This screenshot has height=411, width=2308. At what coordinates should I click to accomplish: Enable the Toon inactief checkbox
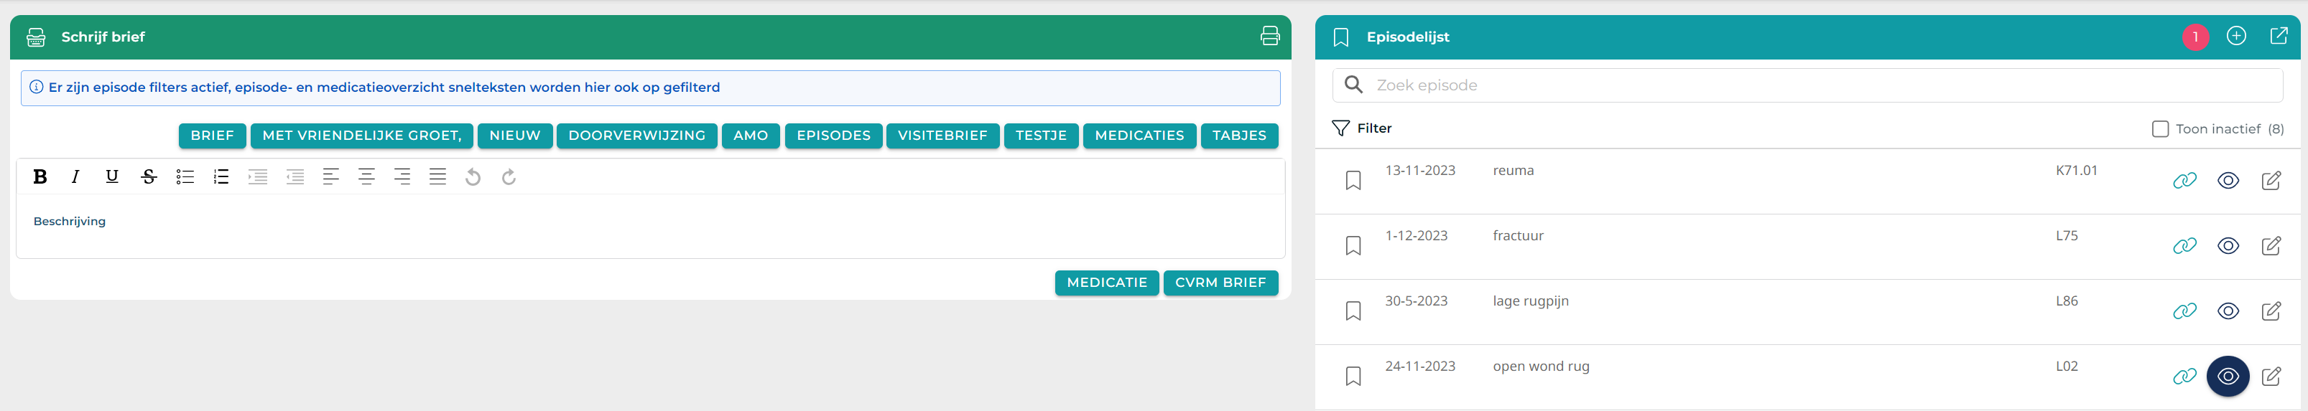click(2160, 129)
